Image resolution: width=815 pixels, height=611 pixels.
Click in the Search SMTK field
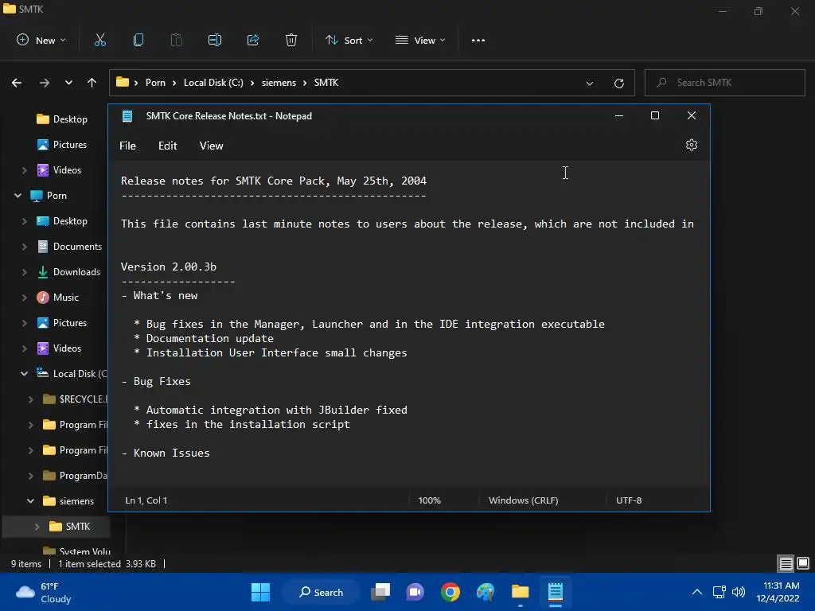(x=724, y=83)
